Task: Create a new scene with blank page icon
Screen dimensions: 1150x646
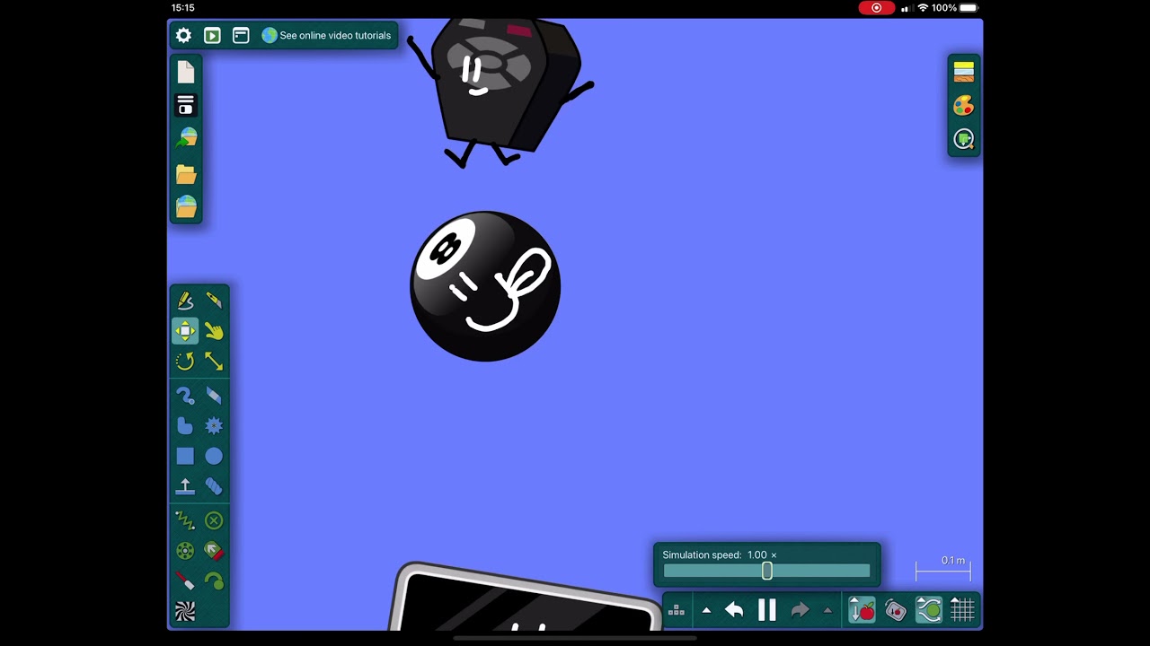Action: coord(186,72)
